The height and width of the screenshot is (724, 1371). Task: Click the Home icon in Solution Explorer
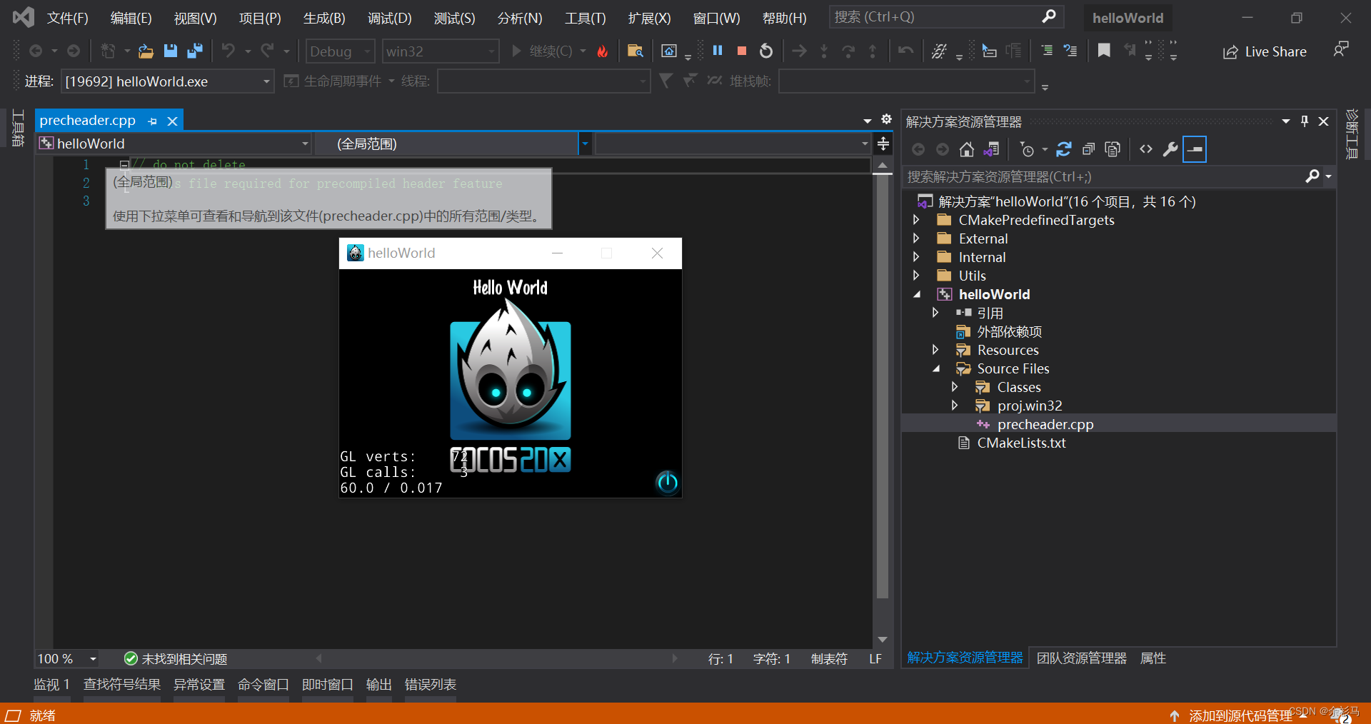[967, 149]
